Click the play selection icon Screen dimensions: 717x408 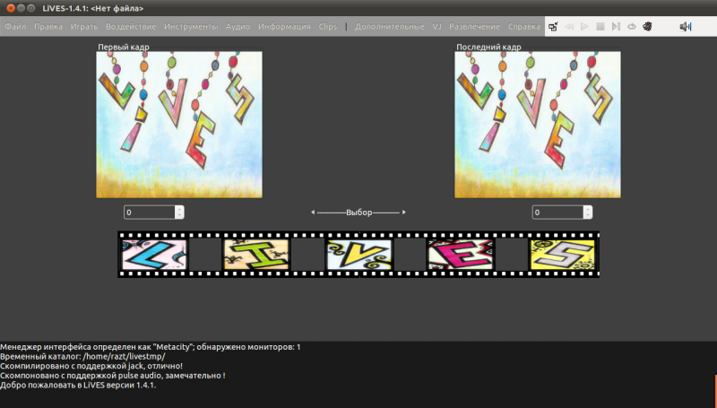616,27
